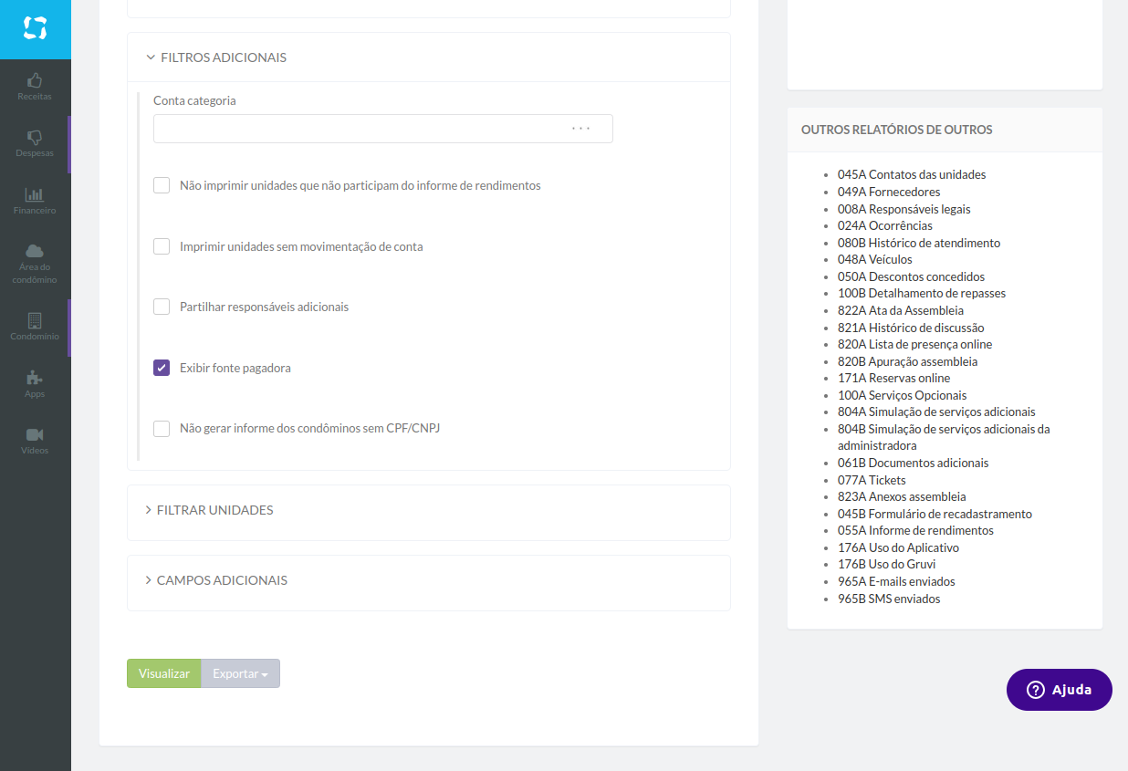Click the Conta categoria input field
Screen dimensions: 1128x771
pos(383,129)
